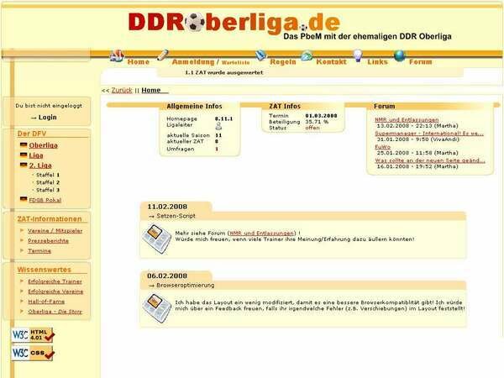Select Staffel 2

pos(48,182)
